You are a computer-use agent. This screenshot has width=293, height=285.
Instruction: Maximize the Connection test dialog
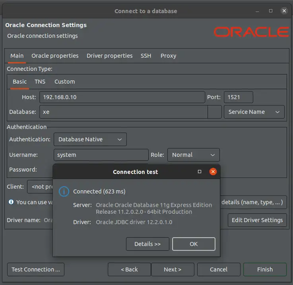(x=200, y=172)
